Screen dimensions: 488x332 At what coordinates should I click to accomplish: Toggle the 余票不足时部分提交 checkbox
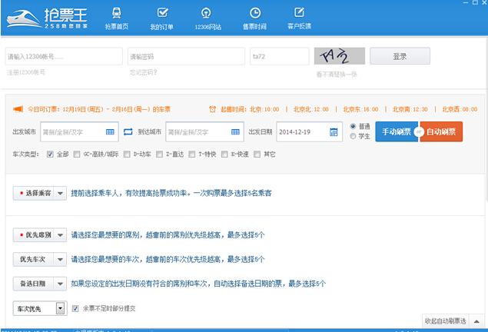pos(75,309)
